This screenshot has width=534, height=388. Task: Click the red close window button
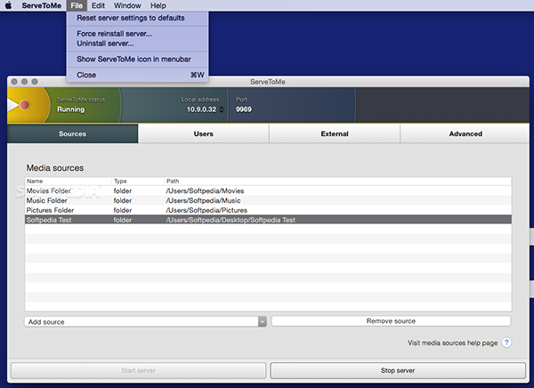click(14, 81)
